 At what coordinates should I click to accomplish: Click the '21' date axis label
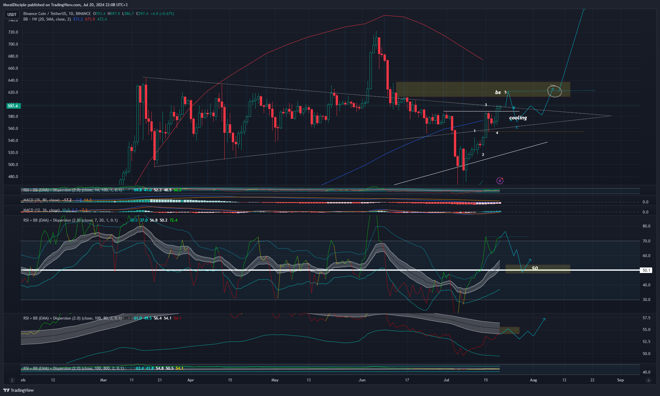pos(160,380)
